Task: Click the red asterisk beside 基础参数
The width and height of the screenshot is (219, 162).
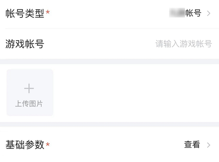Action: 48,145
